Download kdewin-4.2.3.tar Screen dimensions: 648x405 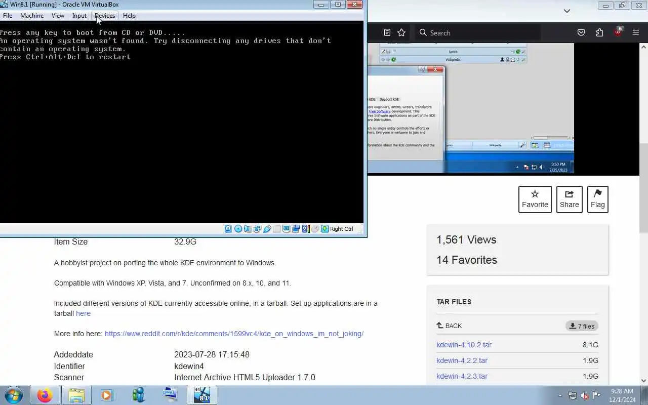pyautogui.click(x=462, y=376)
